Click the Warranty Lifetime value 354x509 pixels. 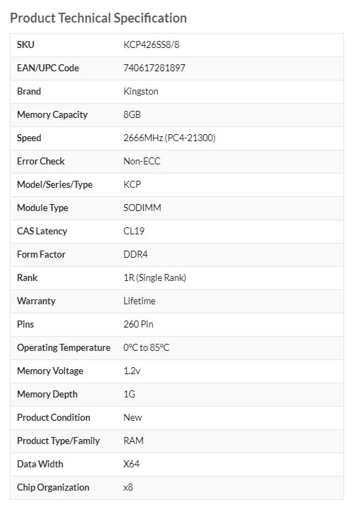[140, 301]
